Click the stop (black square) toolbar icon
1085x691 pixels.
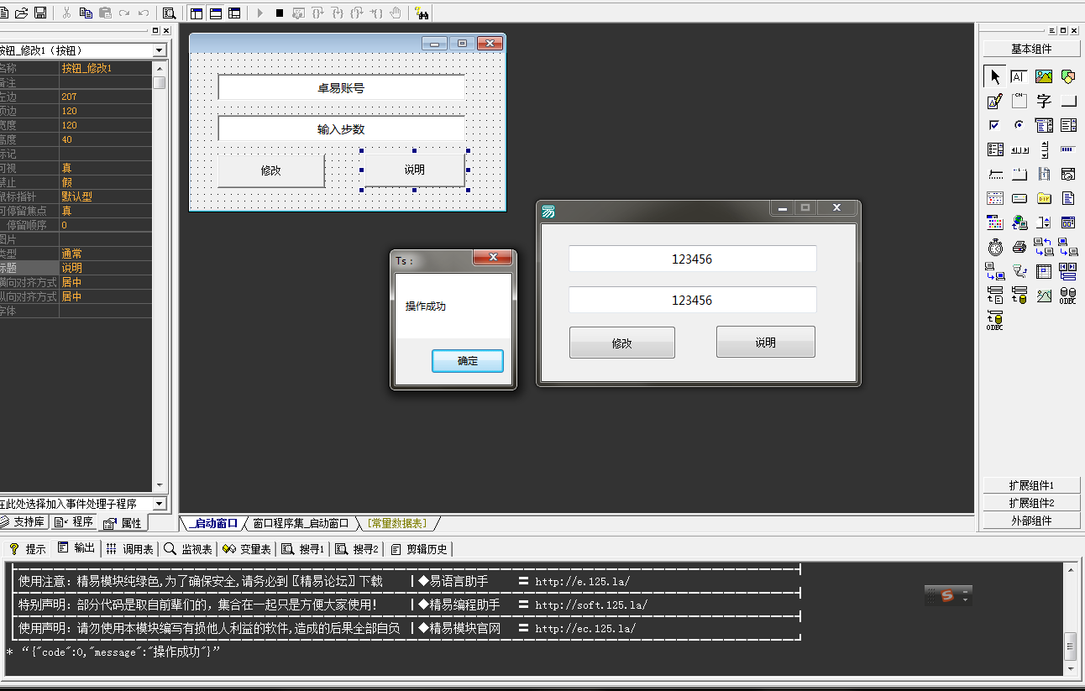pyautogui.click(x=279, y=13)
